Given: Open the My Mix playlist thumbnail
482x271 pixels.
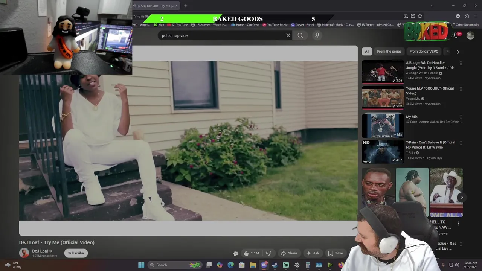Looking at the screenshot, I should (383, 126).
